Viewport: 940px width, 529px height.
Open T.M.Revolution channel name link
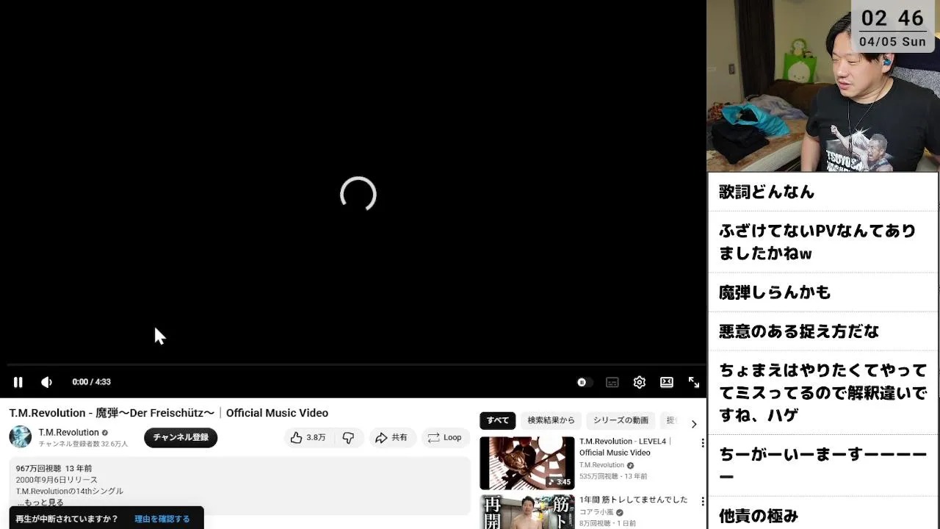click(68, 432)
